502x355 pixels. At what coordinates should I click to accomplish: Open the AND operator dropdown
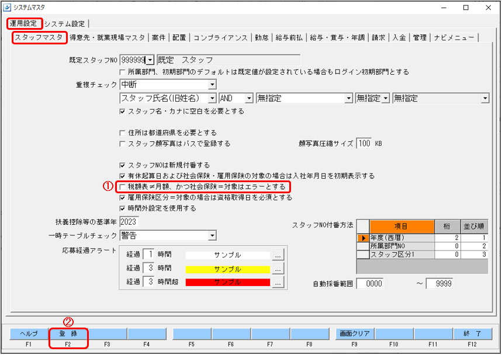click(249, 99)
